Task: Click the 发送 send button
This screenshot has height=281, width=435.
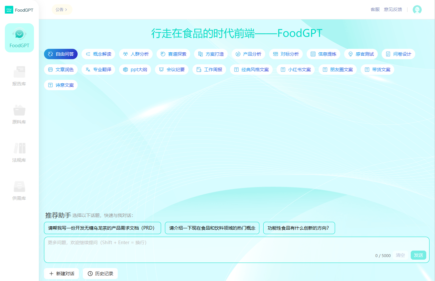Action: click(419, 255)
